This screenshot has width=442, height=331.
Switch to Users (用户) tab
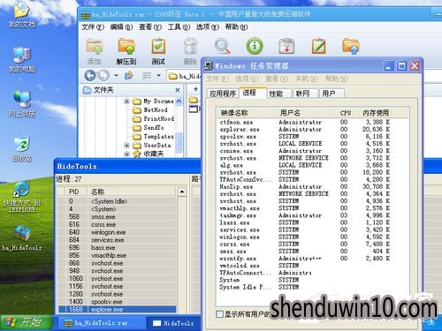(331, 94)
